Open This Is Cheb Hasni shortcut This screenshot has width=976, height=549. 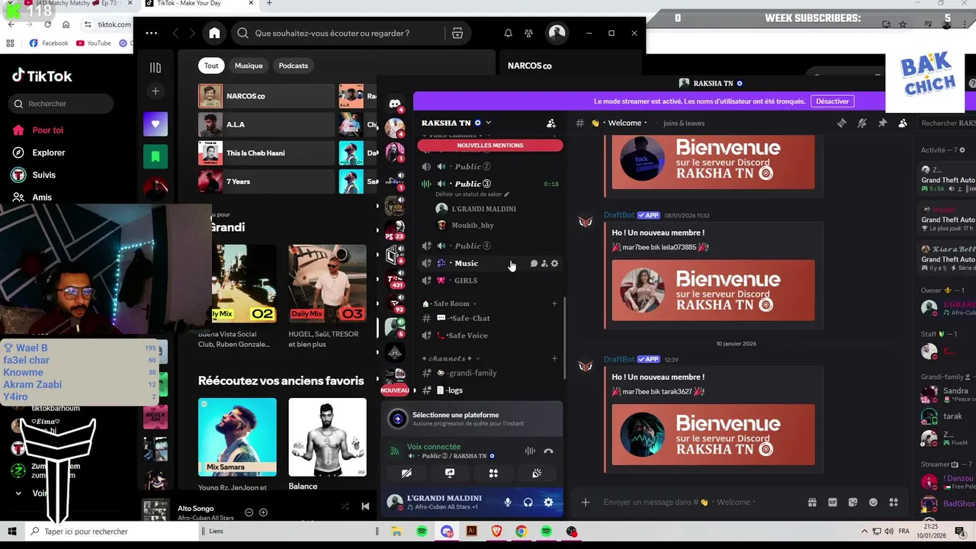[x=266, y=152]
